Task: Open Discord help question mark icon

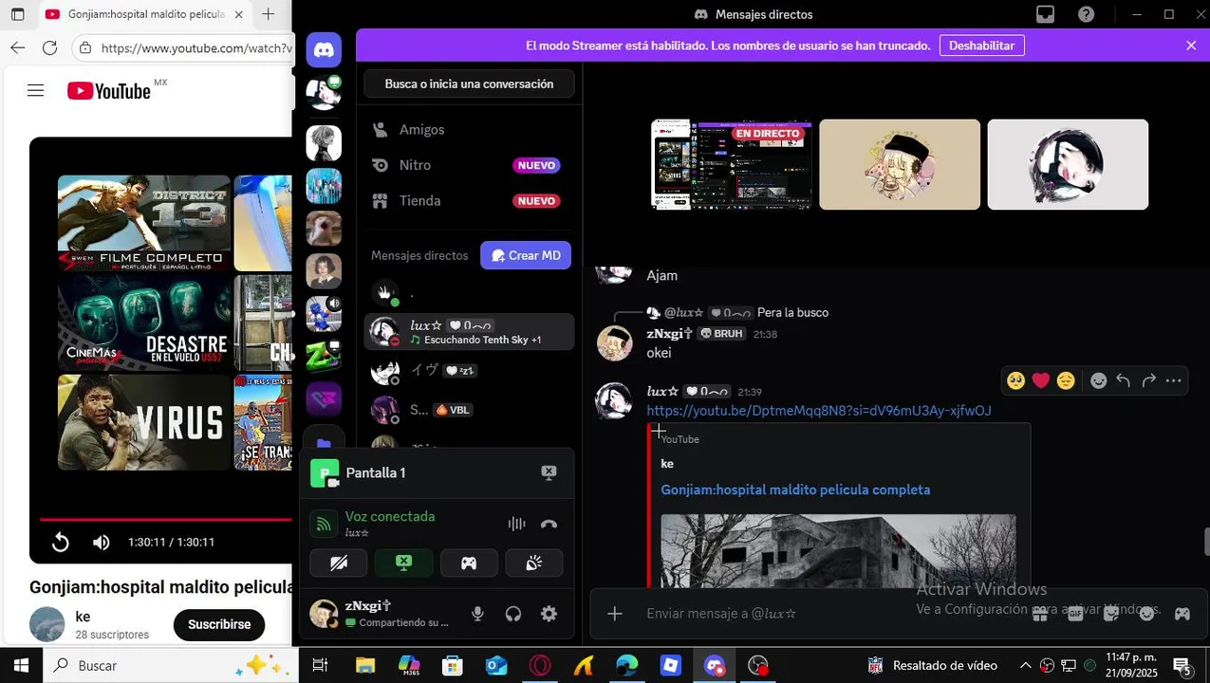Action: [1087, 14]
